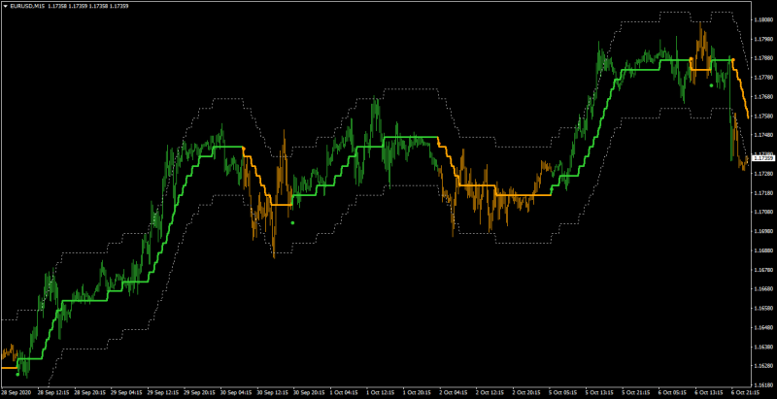Viewport: 777px width, 399px height.
Task: Click the 29 Sep 12:15 time label
Action: point(163,391)
